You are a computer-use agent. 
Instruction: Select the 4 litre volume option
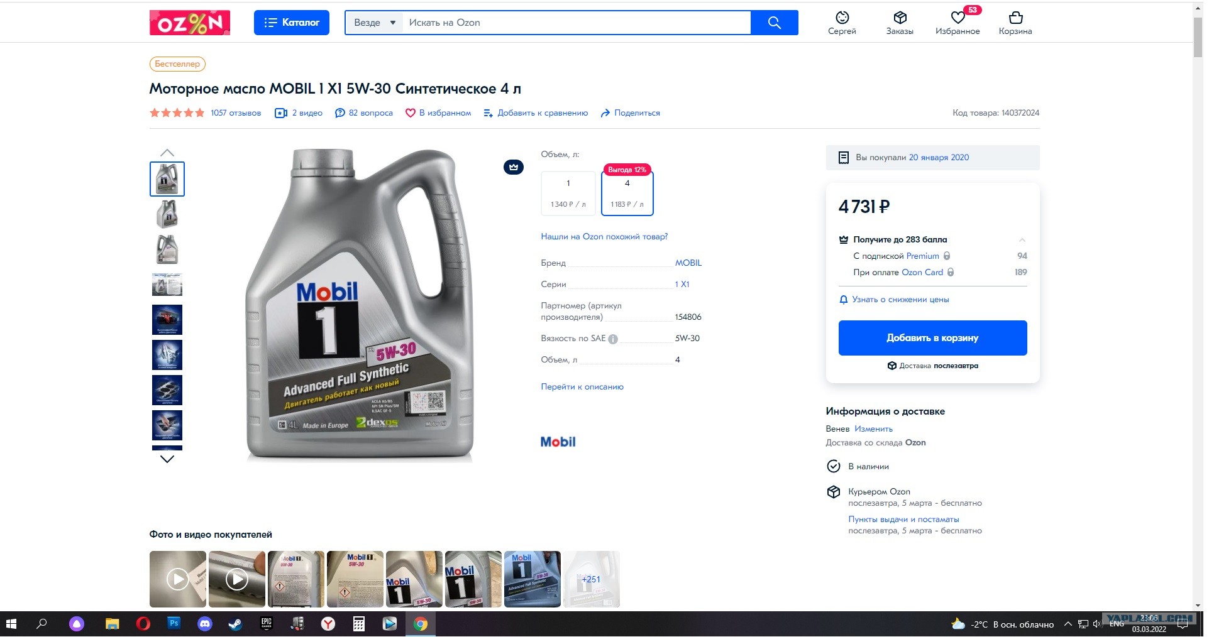point(627,193)
